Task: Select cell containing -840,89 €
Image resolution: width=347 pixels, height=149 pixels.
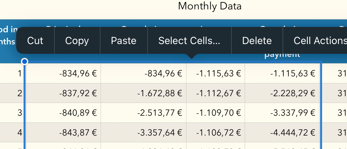Action: pyautogui.click(x=63, y=113)
